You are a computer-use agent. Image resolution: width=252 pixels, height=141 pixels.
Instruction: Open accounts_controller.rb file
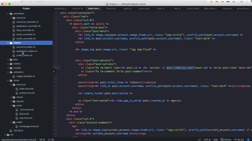click(x=28, y=22)
